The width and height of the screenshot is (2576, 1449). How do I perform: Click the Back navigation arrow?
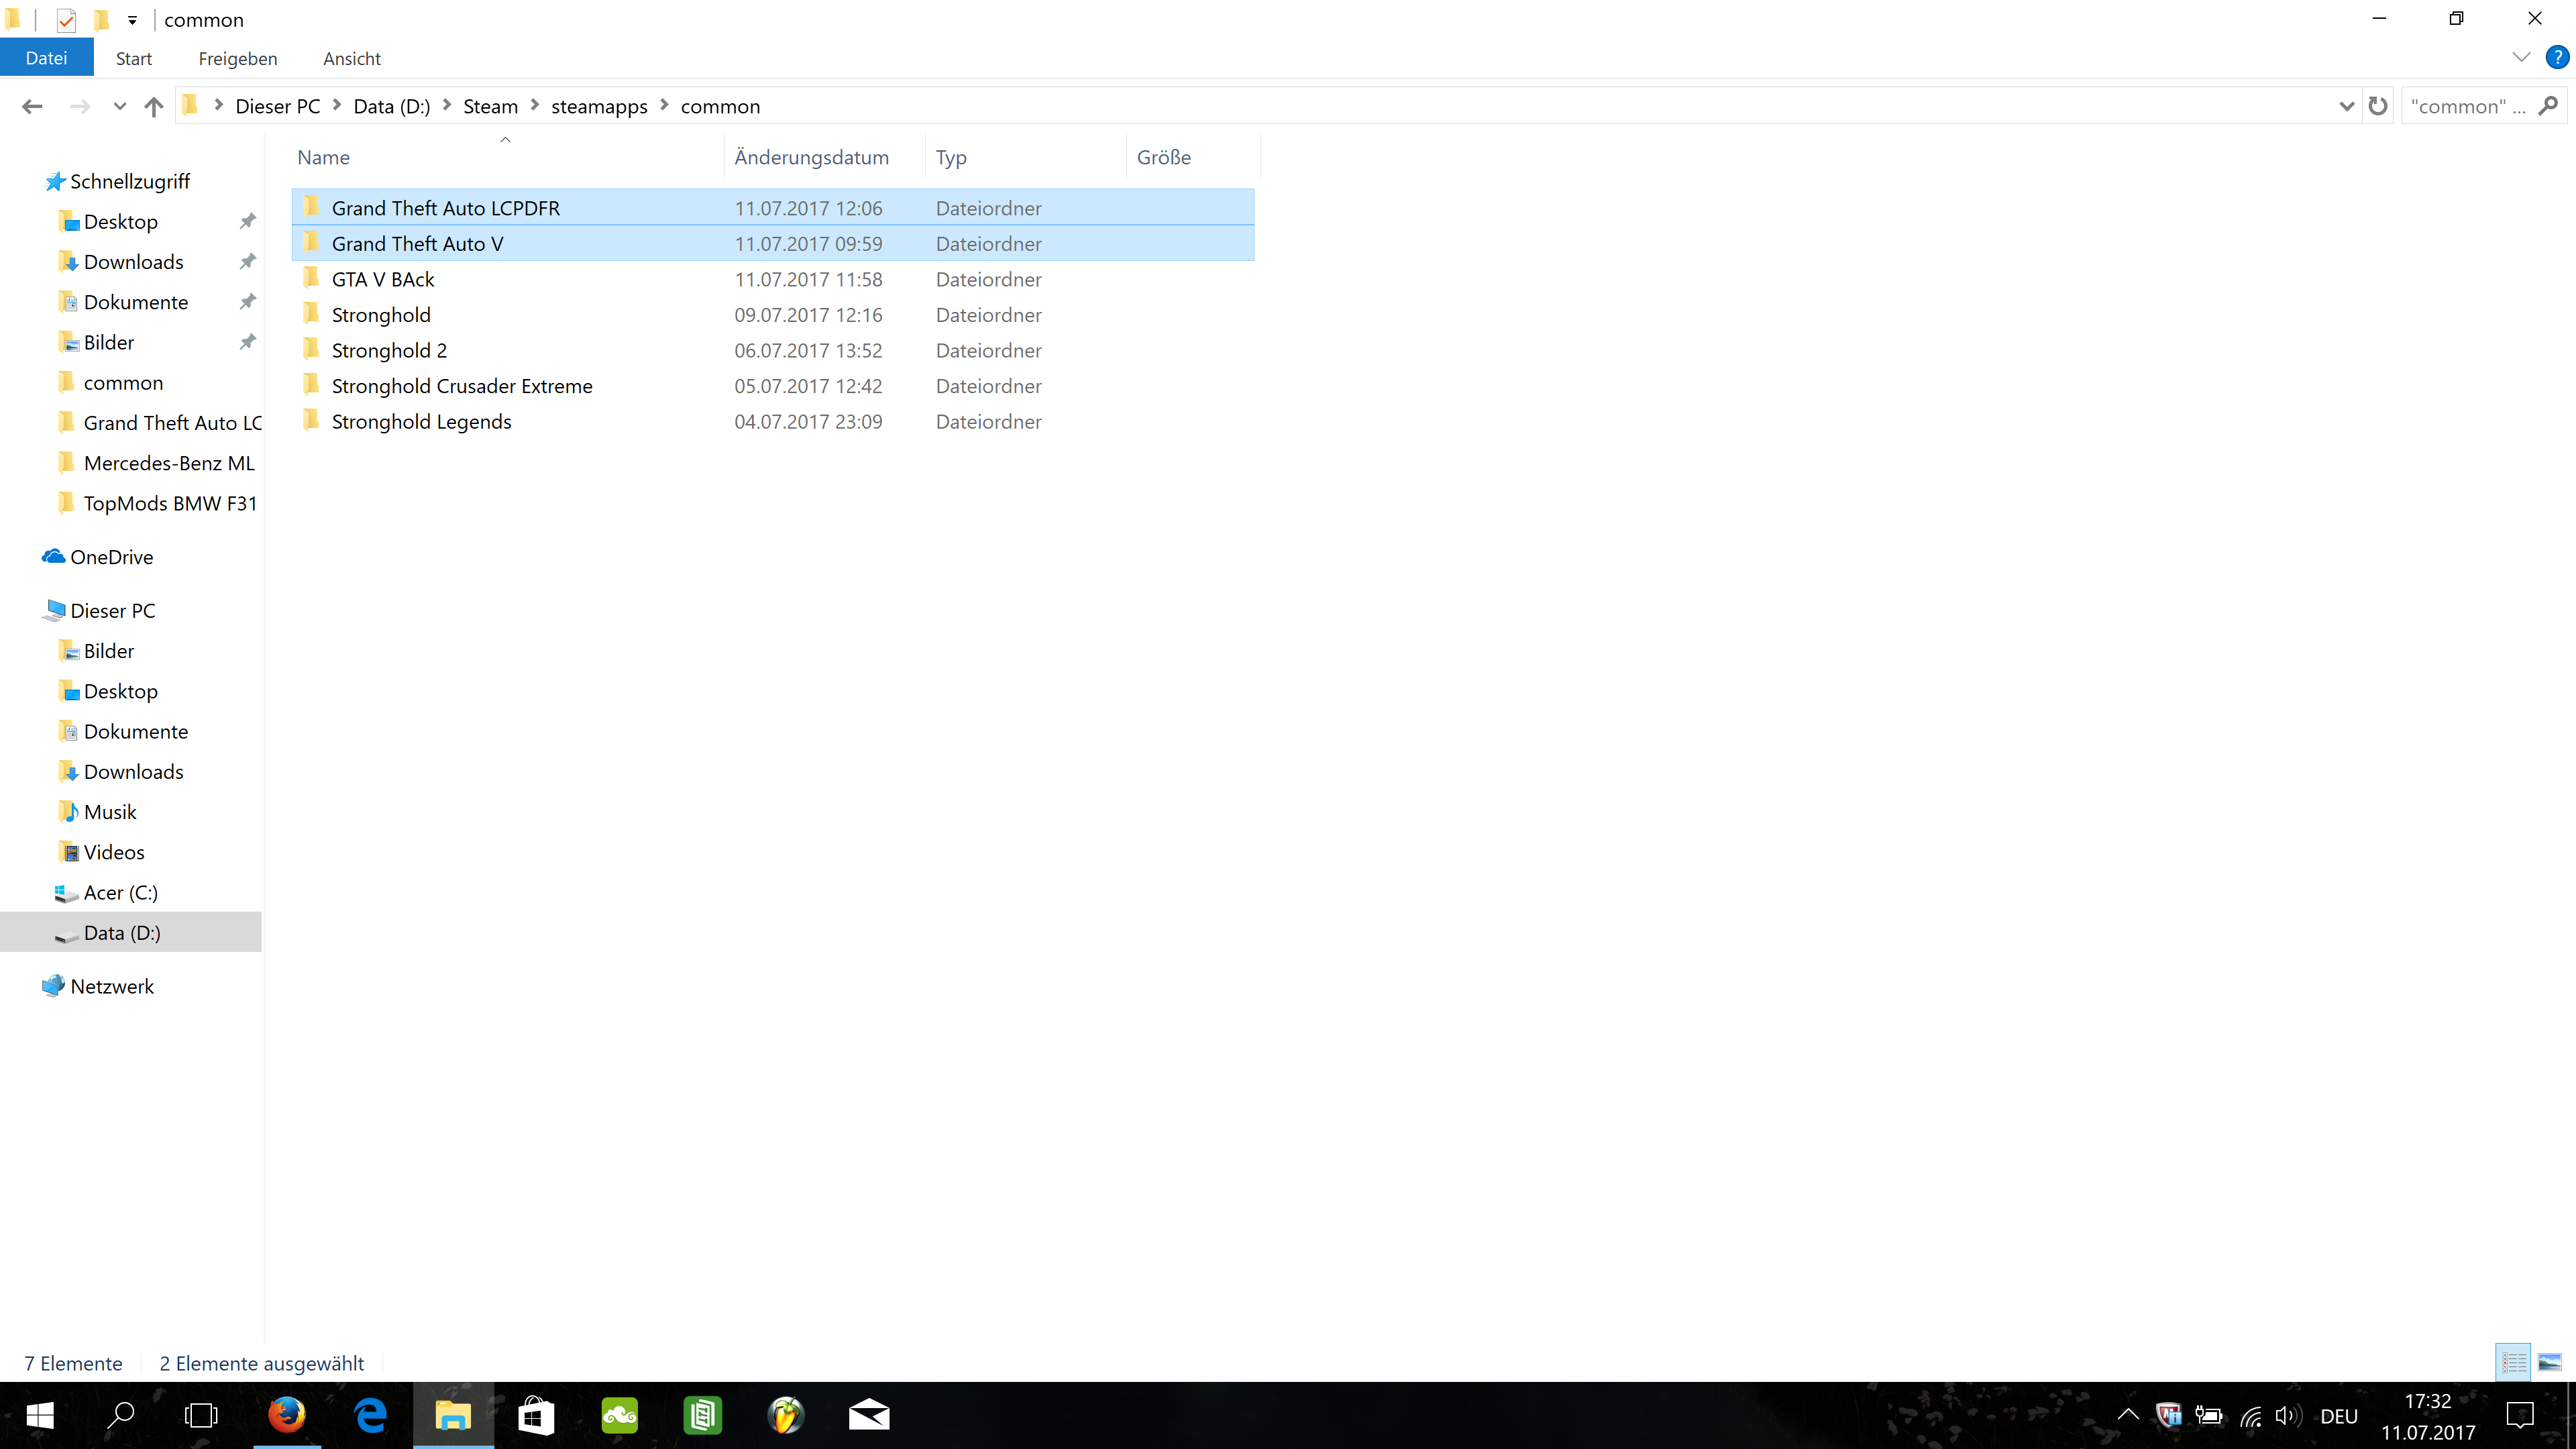coord(32,106)
